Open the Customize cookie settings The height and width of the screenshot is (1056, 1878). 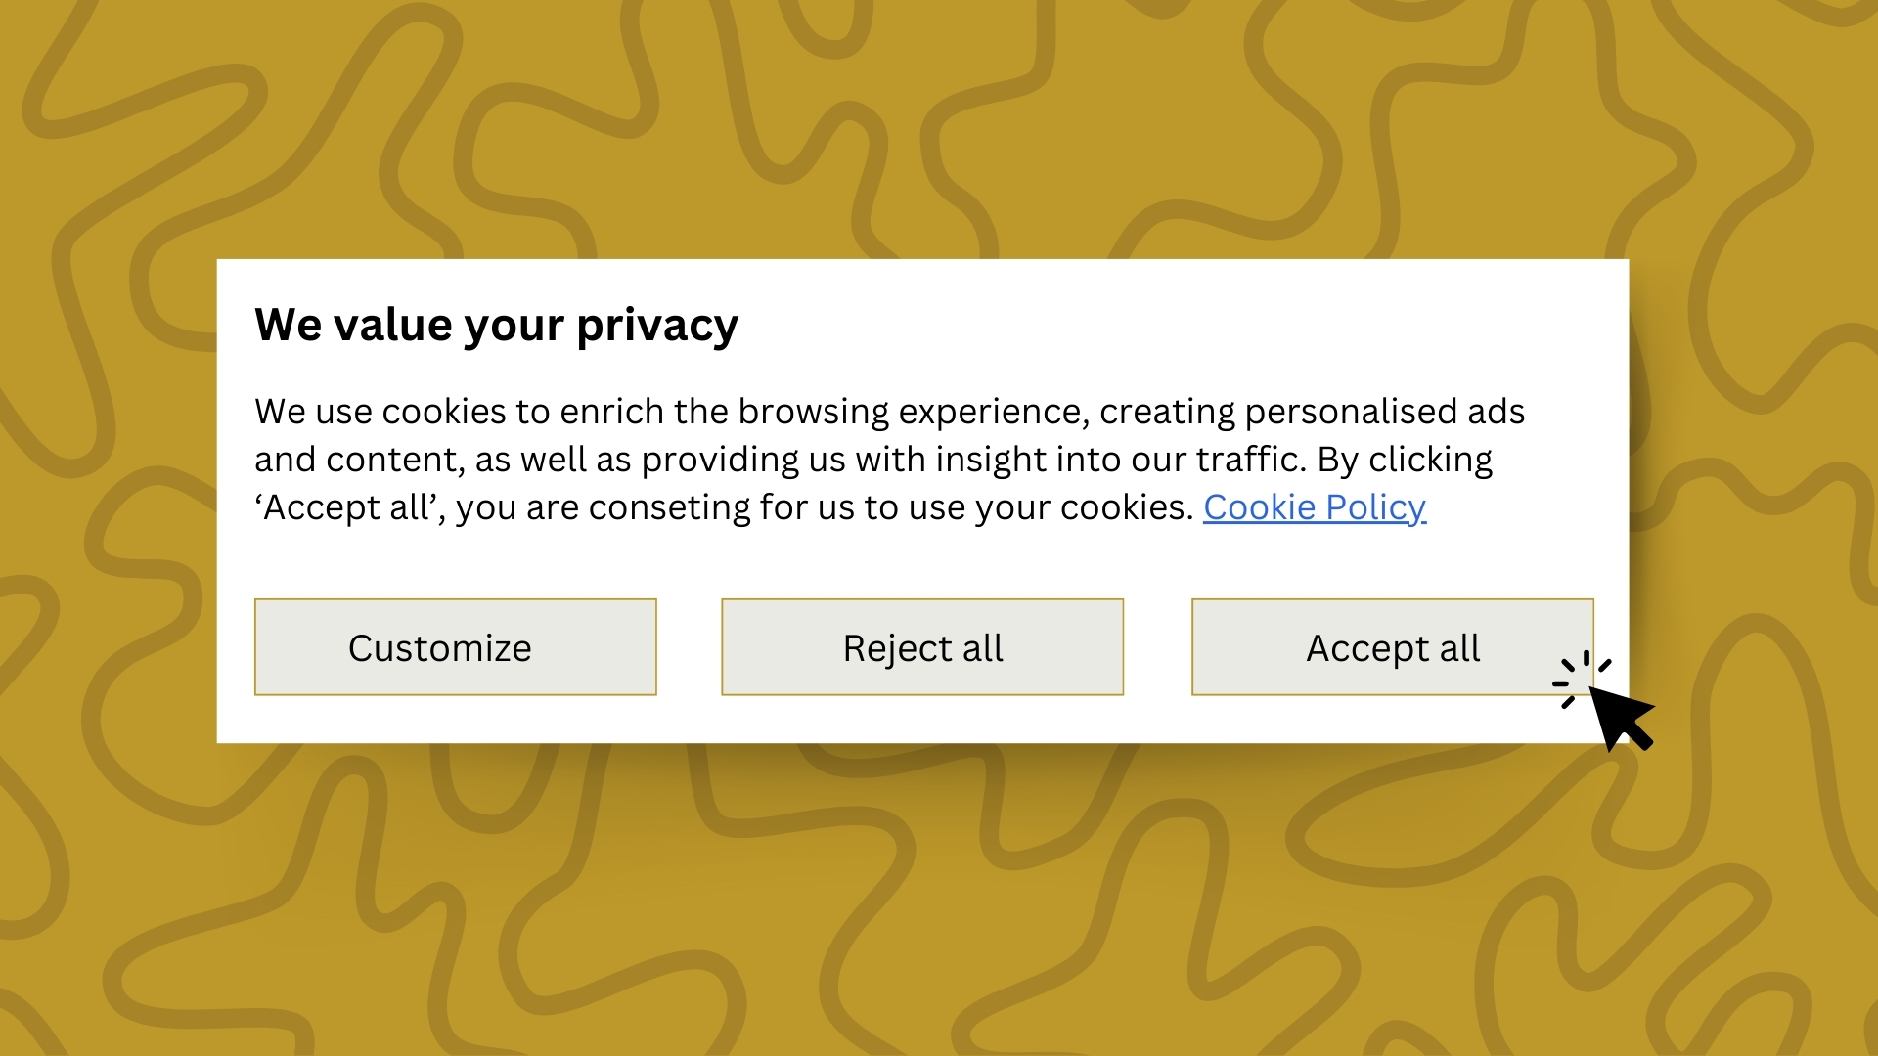click(x=455, y=647)
